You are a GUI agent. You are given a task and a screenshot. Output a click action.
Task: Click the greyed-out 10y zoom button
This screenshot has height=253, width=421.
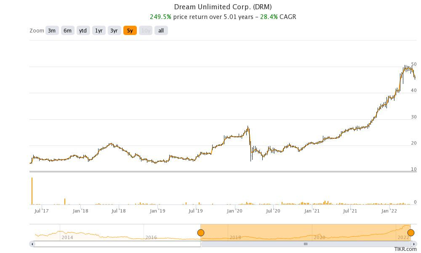tap(146, 31)
